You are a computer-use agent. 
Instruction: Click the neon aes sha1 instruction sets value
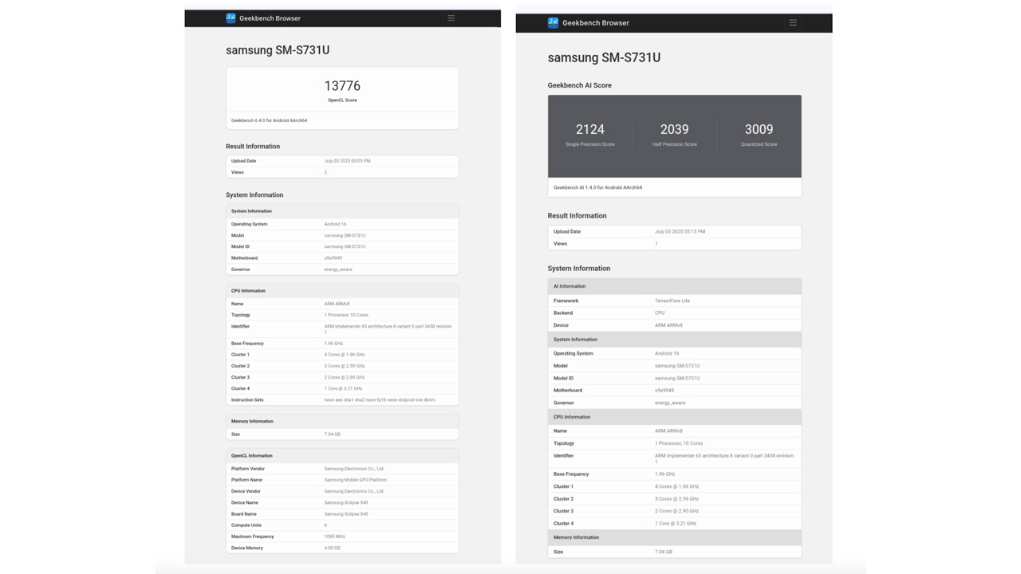click(380, 400)
